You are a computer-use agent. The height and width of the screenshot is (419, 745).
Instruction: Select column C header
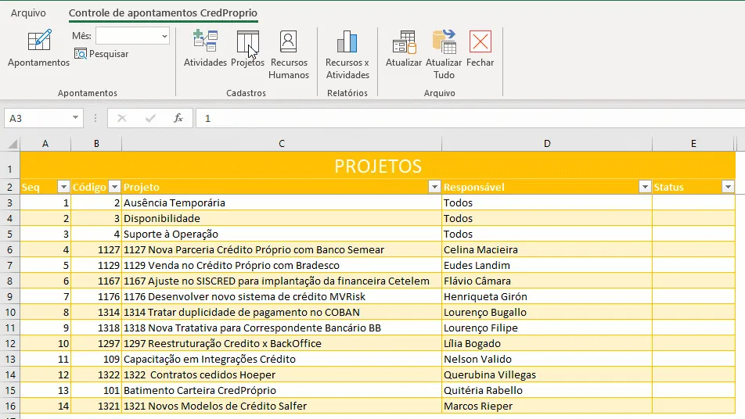coord(282,144)
